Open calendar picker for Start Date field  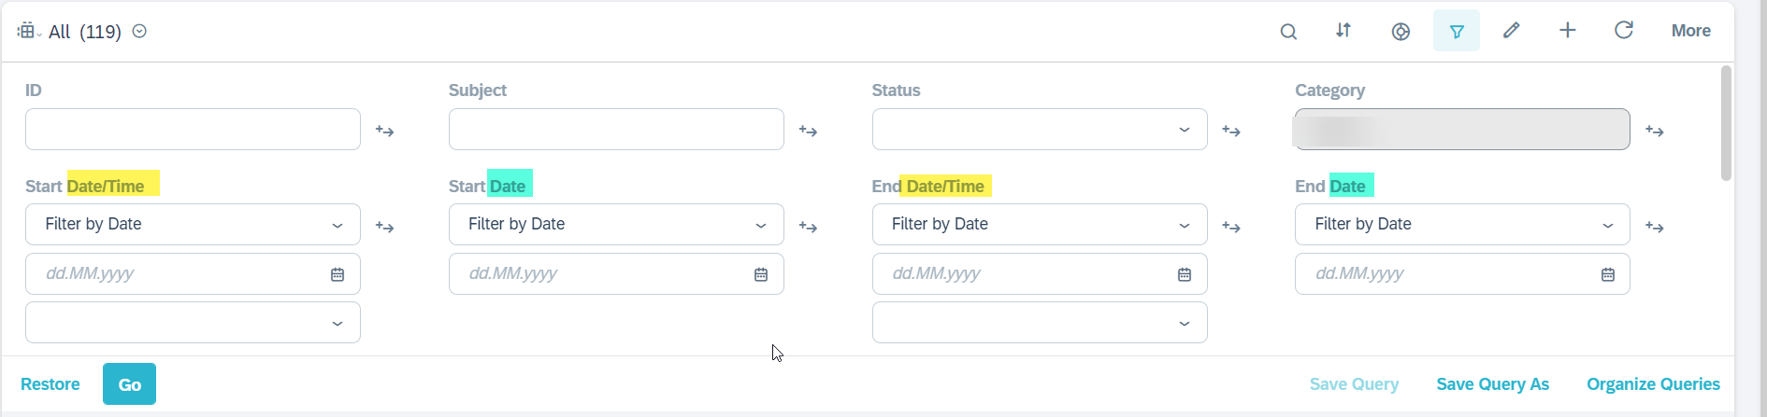point(761,274)
